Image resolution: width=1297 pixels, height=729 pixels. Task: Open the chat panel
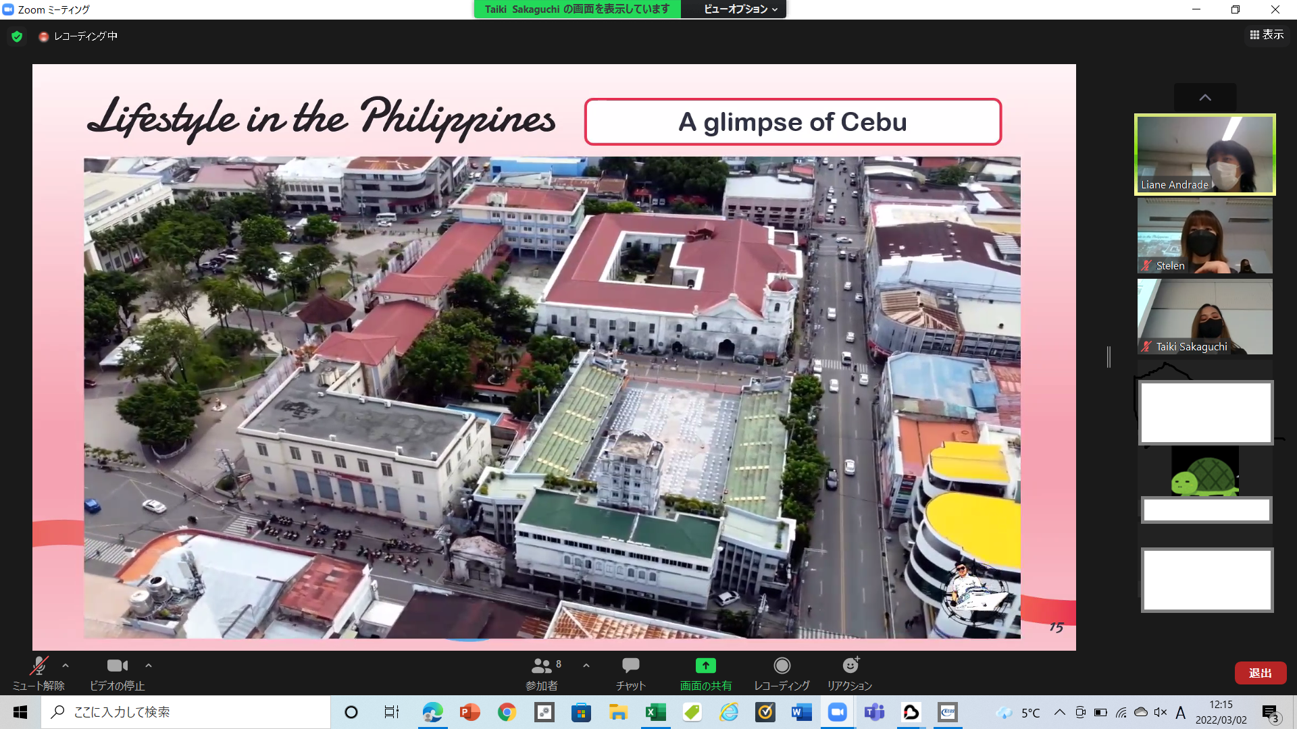[631, 674]
